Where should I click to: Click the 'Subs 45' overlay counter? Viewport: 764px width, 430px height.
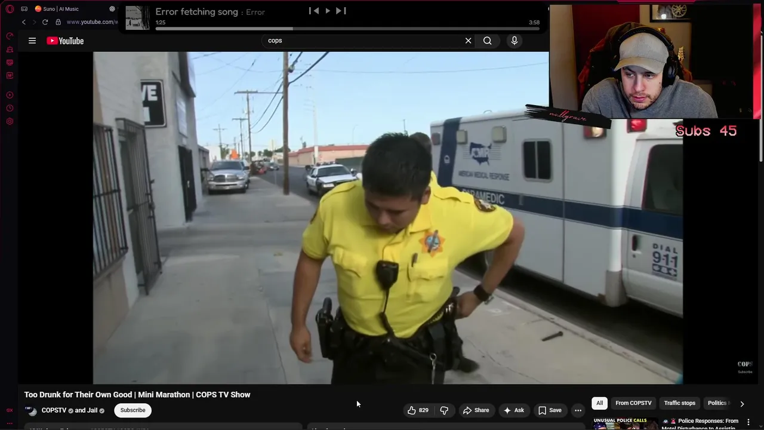point(706,131)
